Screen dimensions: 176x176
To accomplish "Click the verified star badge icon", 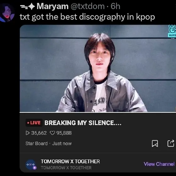I will (35, 168).
